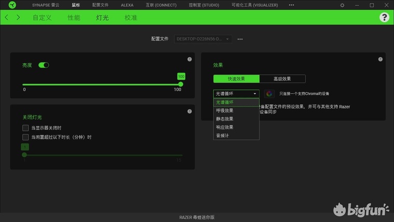Open the large help question mark icon
394x222 pixels.
(x=384, y=17)
